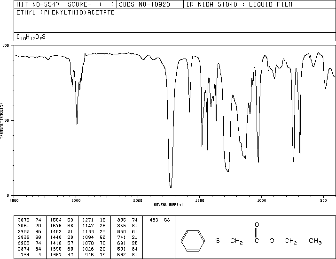Click the SCORE field in header
The height and width of the screenshot is (259, 336).
click(91, 4)
